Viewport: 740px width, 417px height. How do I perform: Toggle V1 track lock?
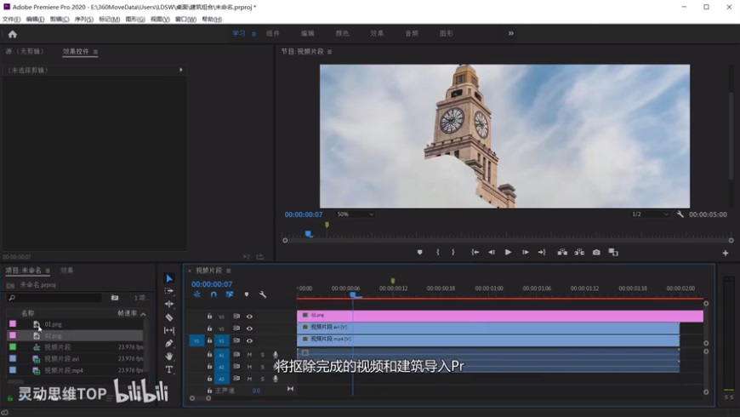(209, 340)
